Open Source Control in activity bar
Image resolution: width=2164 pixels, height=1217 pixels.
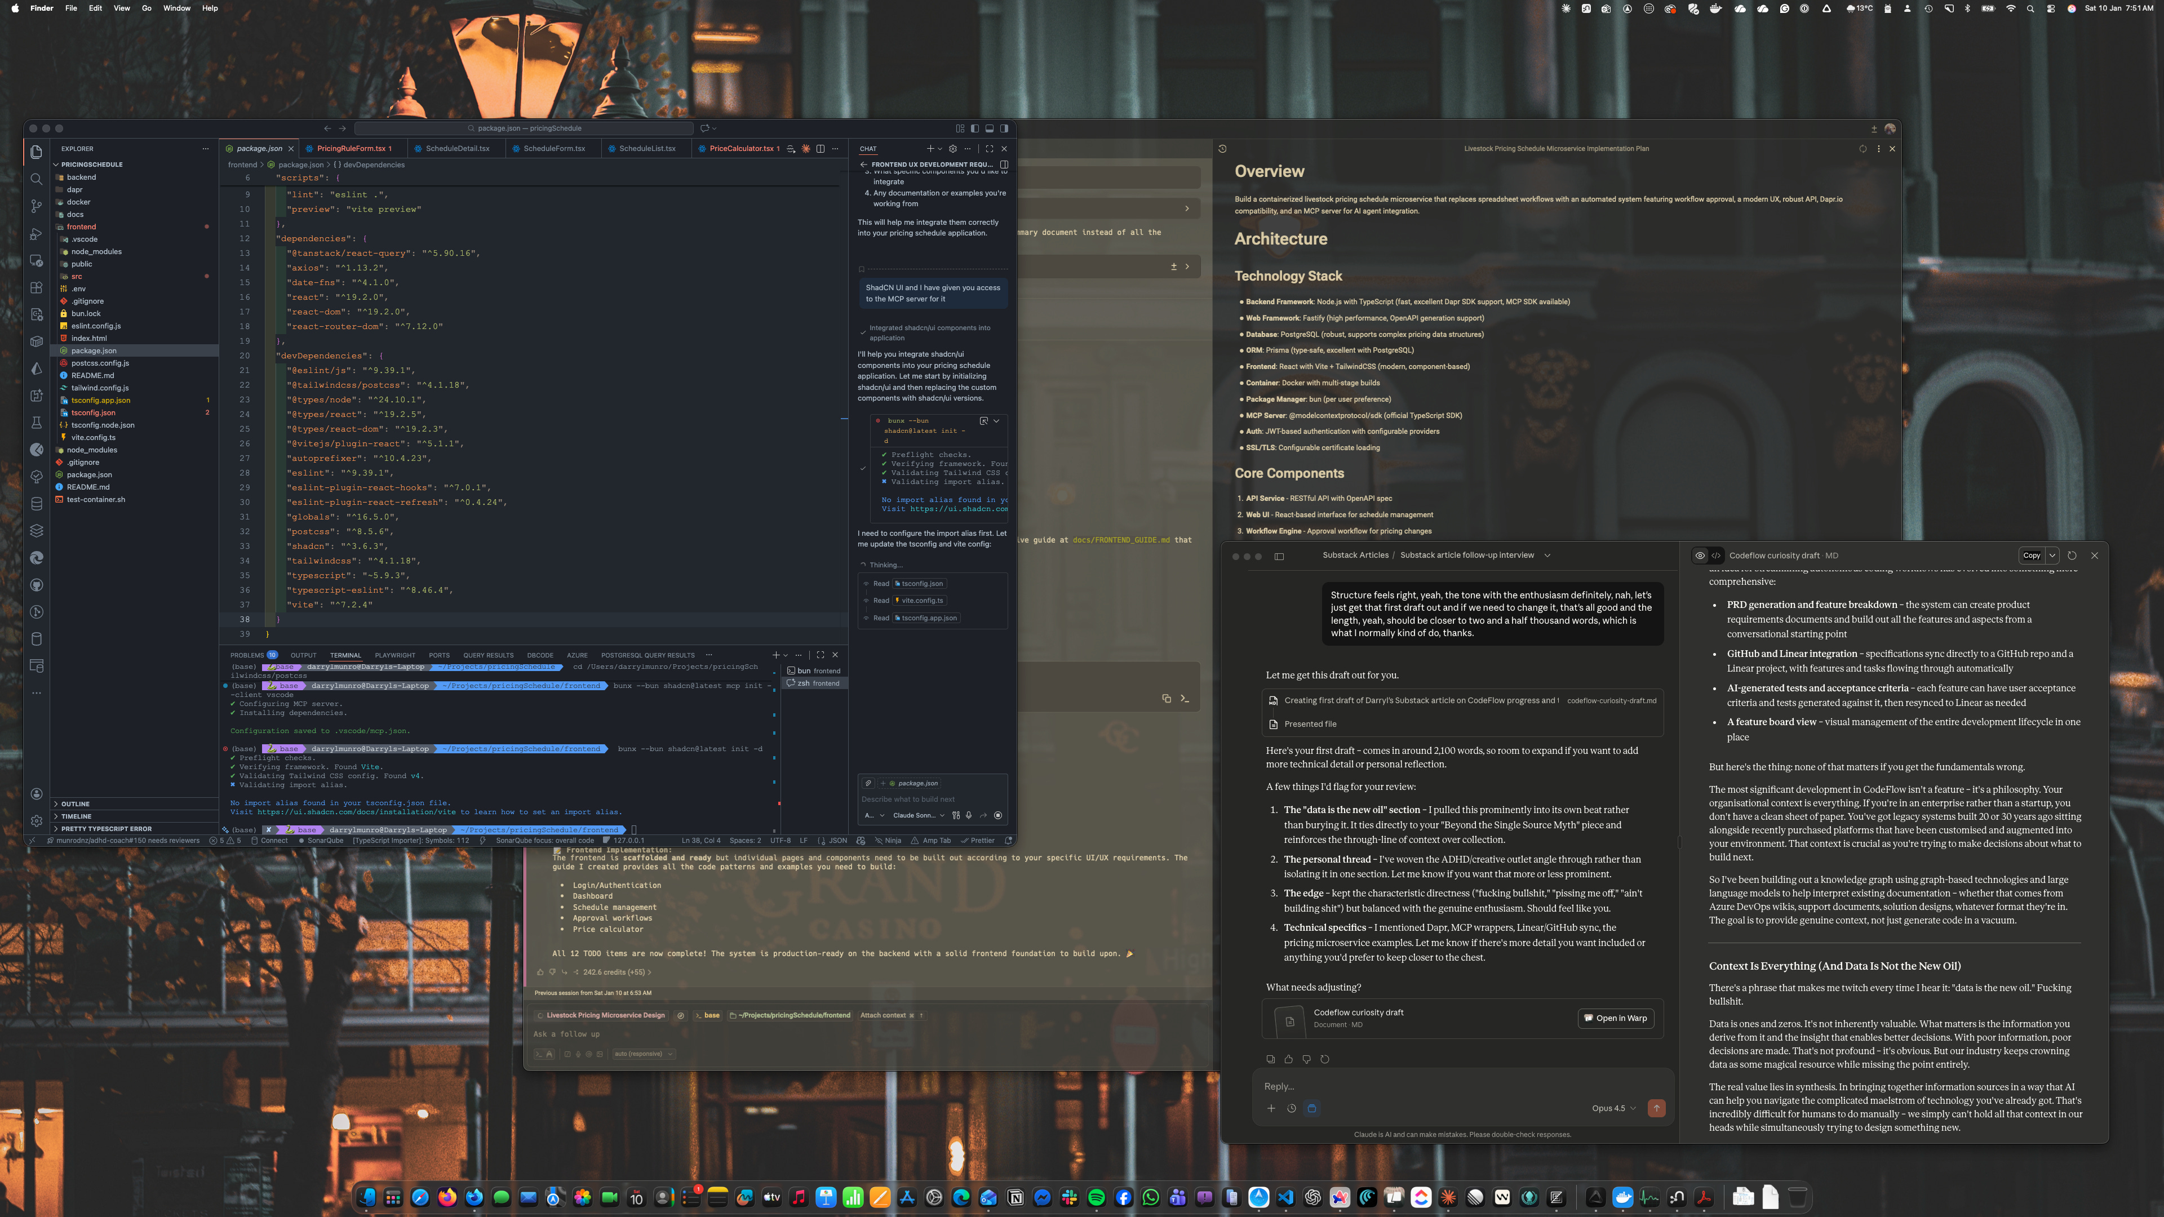pos(36,206)
